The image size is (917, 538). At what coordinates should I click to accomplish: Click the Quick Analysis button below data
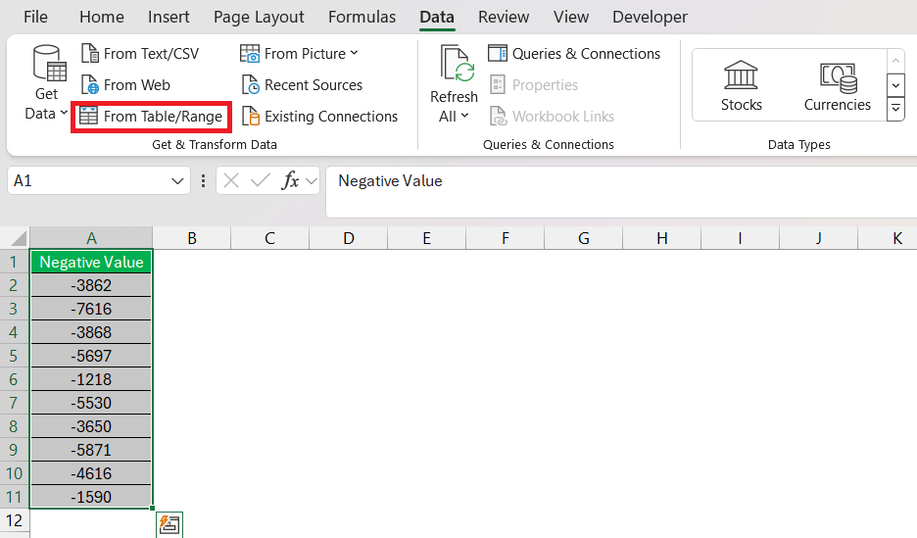169,524
